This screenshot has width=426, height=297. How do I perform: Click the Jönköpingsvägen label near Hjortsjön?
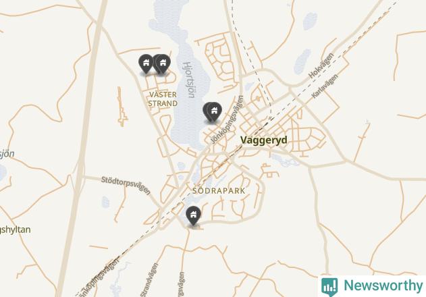pyautogui.click(x=228, y=119)
